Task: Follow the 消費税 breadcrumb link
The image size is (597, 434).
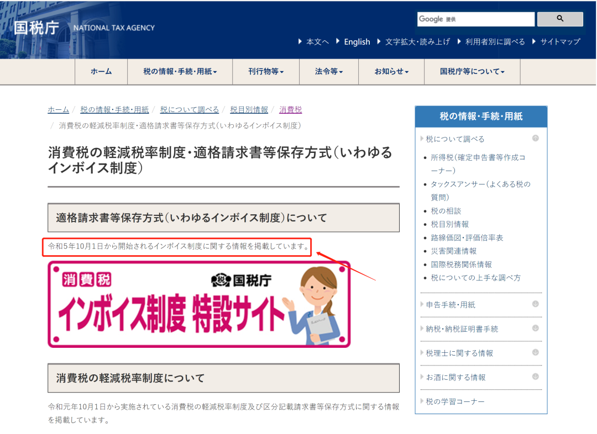Action: click(290, 109)
